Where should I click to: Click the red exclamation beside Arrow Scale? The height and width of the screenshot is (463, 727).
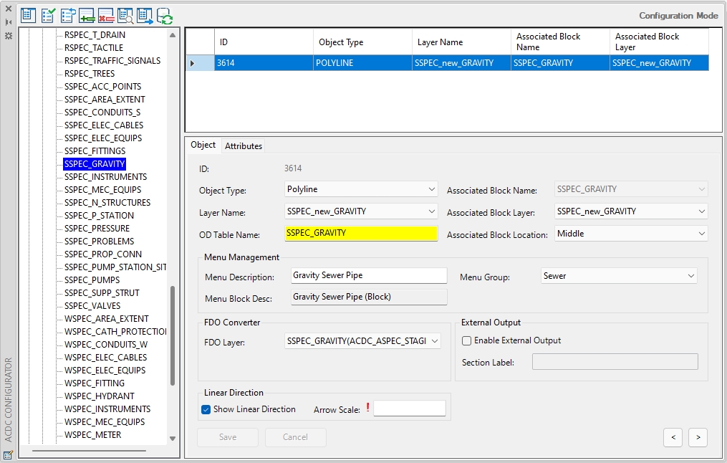367,407
